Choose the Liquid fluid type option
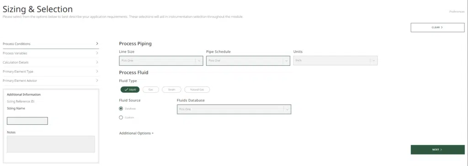Viewport: 468px width, 166px height. coord(130,90)
